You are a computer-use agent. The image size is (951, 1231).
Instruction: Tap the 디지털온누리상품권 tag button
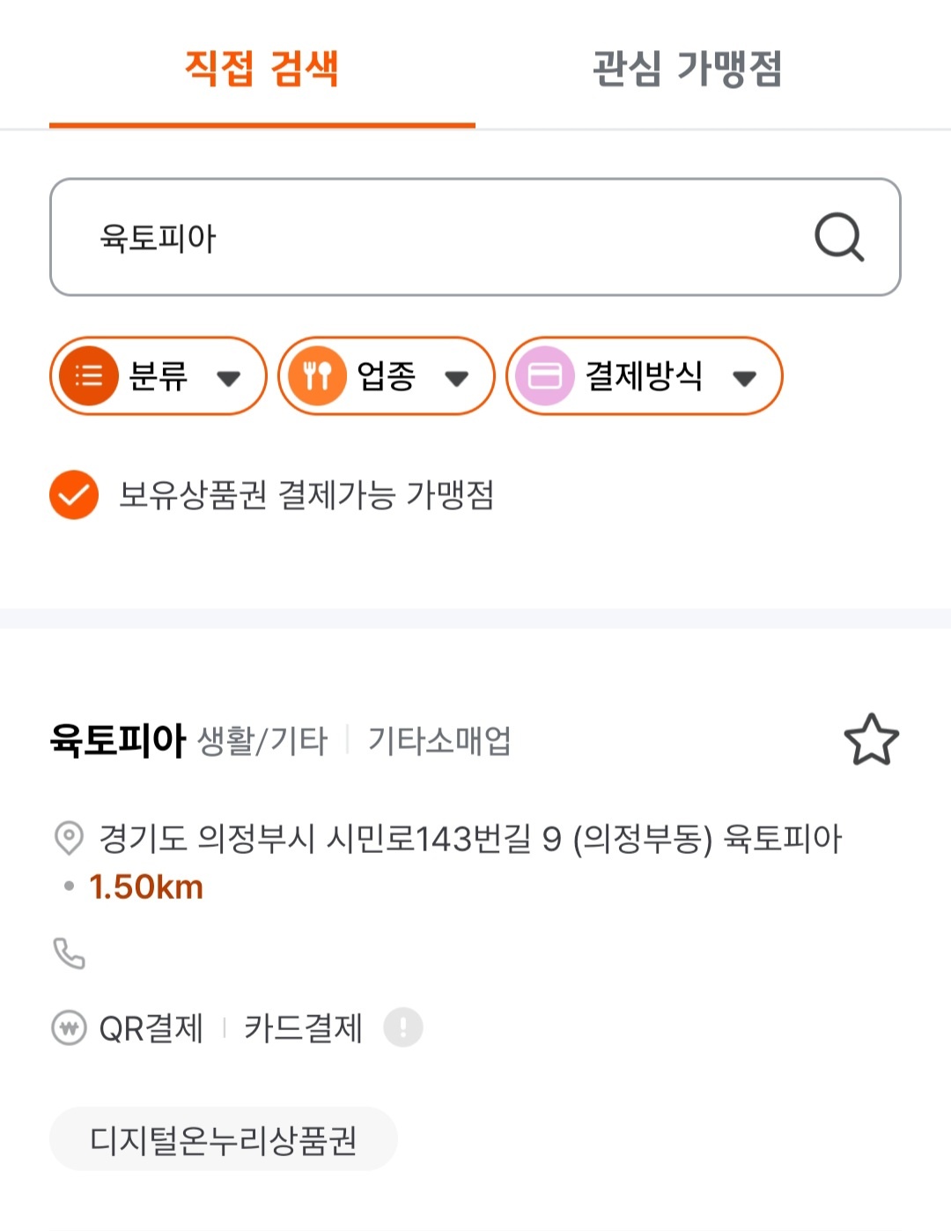click(224, 1139)
